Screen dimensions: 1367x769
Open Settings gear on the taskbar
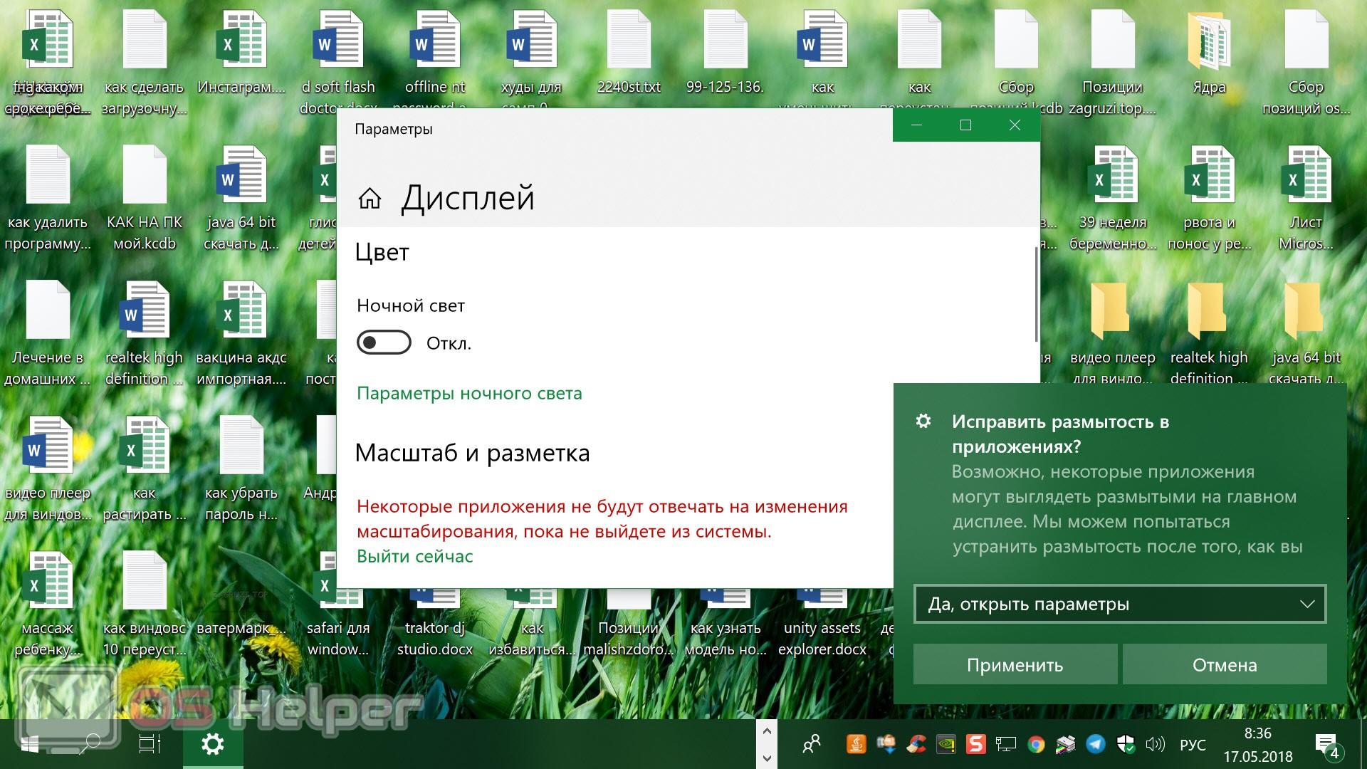[x=213, y=745]
